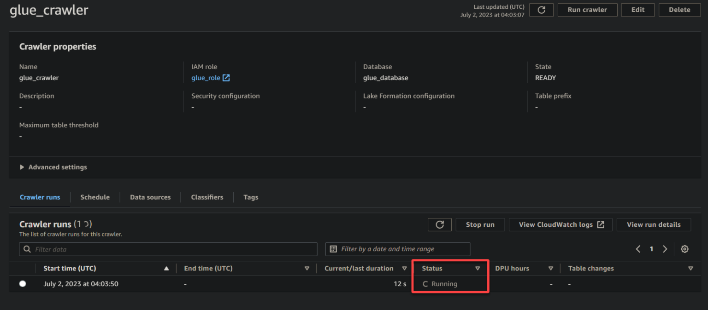
Task: Open the table preferences gear
Action: coord(684,249)
